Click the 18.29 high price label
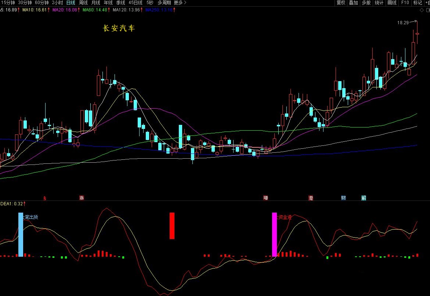 [403, 23]
